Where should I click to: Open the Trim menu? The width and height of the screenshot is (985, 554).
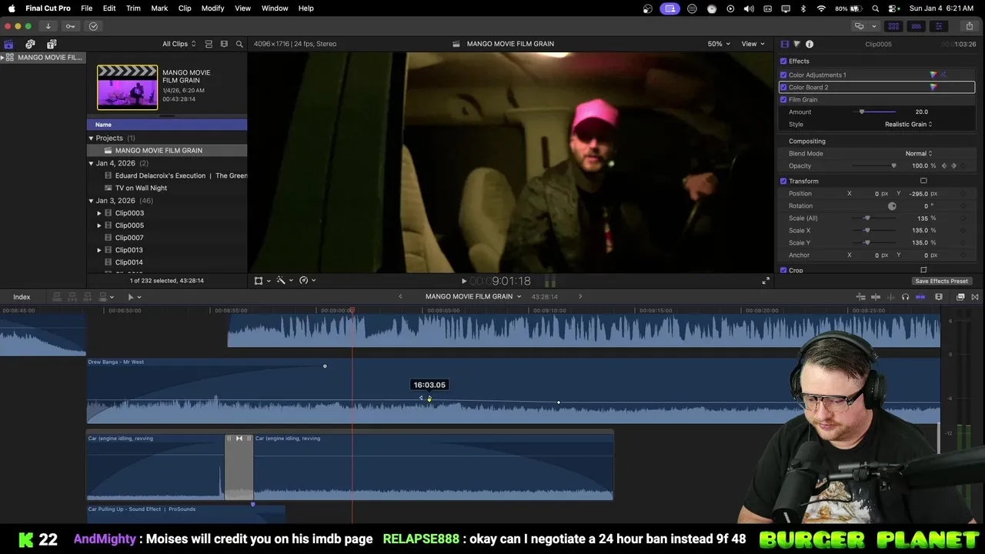[133, 8]
